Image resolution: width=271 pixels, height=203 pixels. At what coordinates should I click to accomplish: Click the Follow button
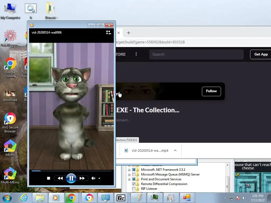coord(211,91)
